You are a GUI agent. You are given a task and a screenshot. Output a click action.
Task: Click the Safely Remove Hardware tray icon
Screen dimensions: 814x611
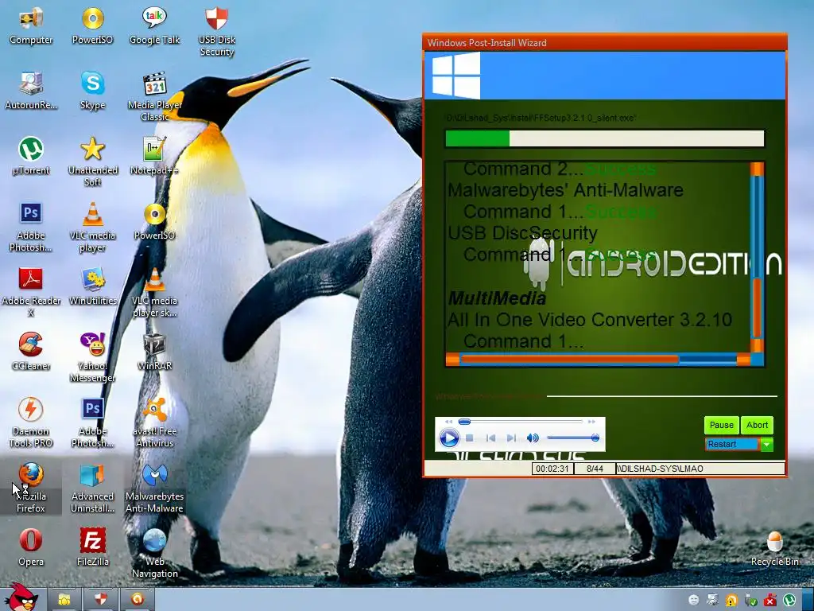click(750, 601)
